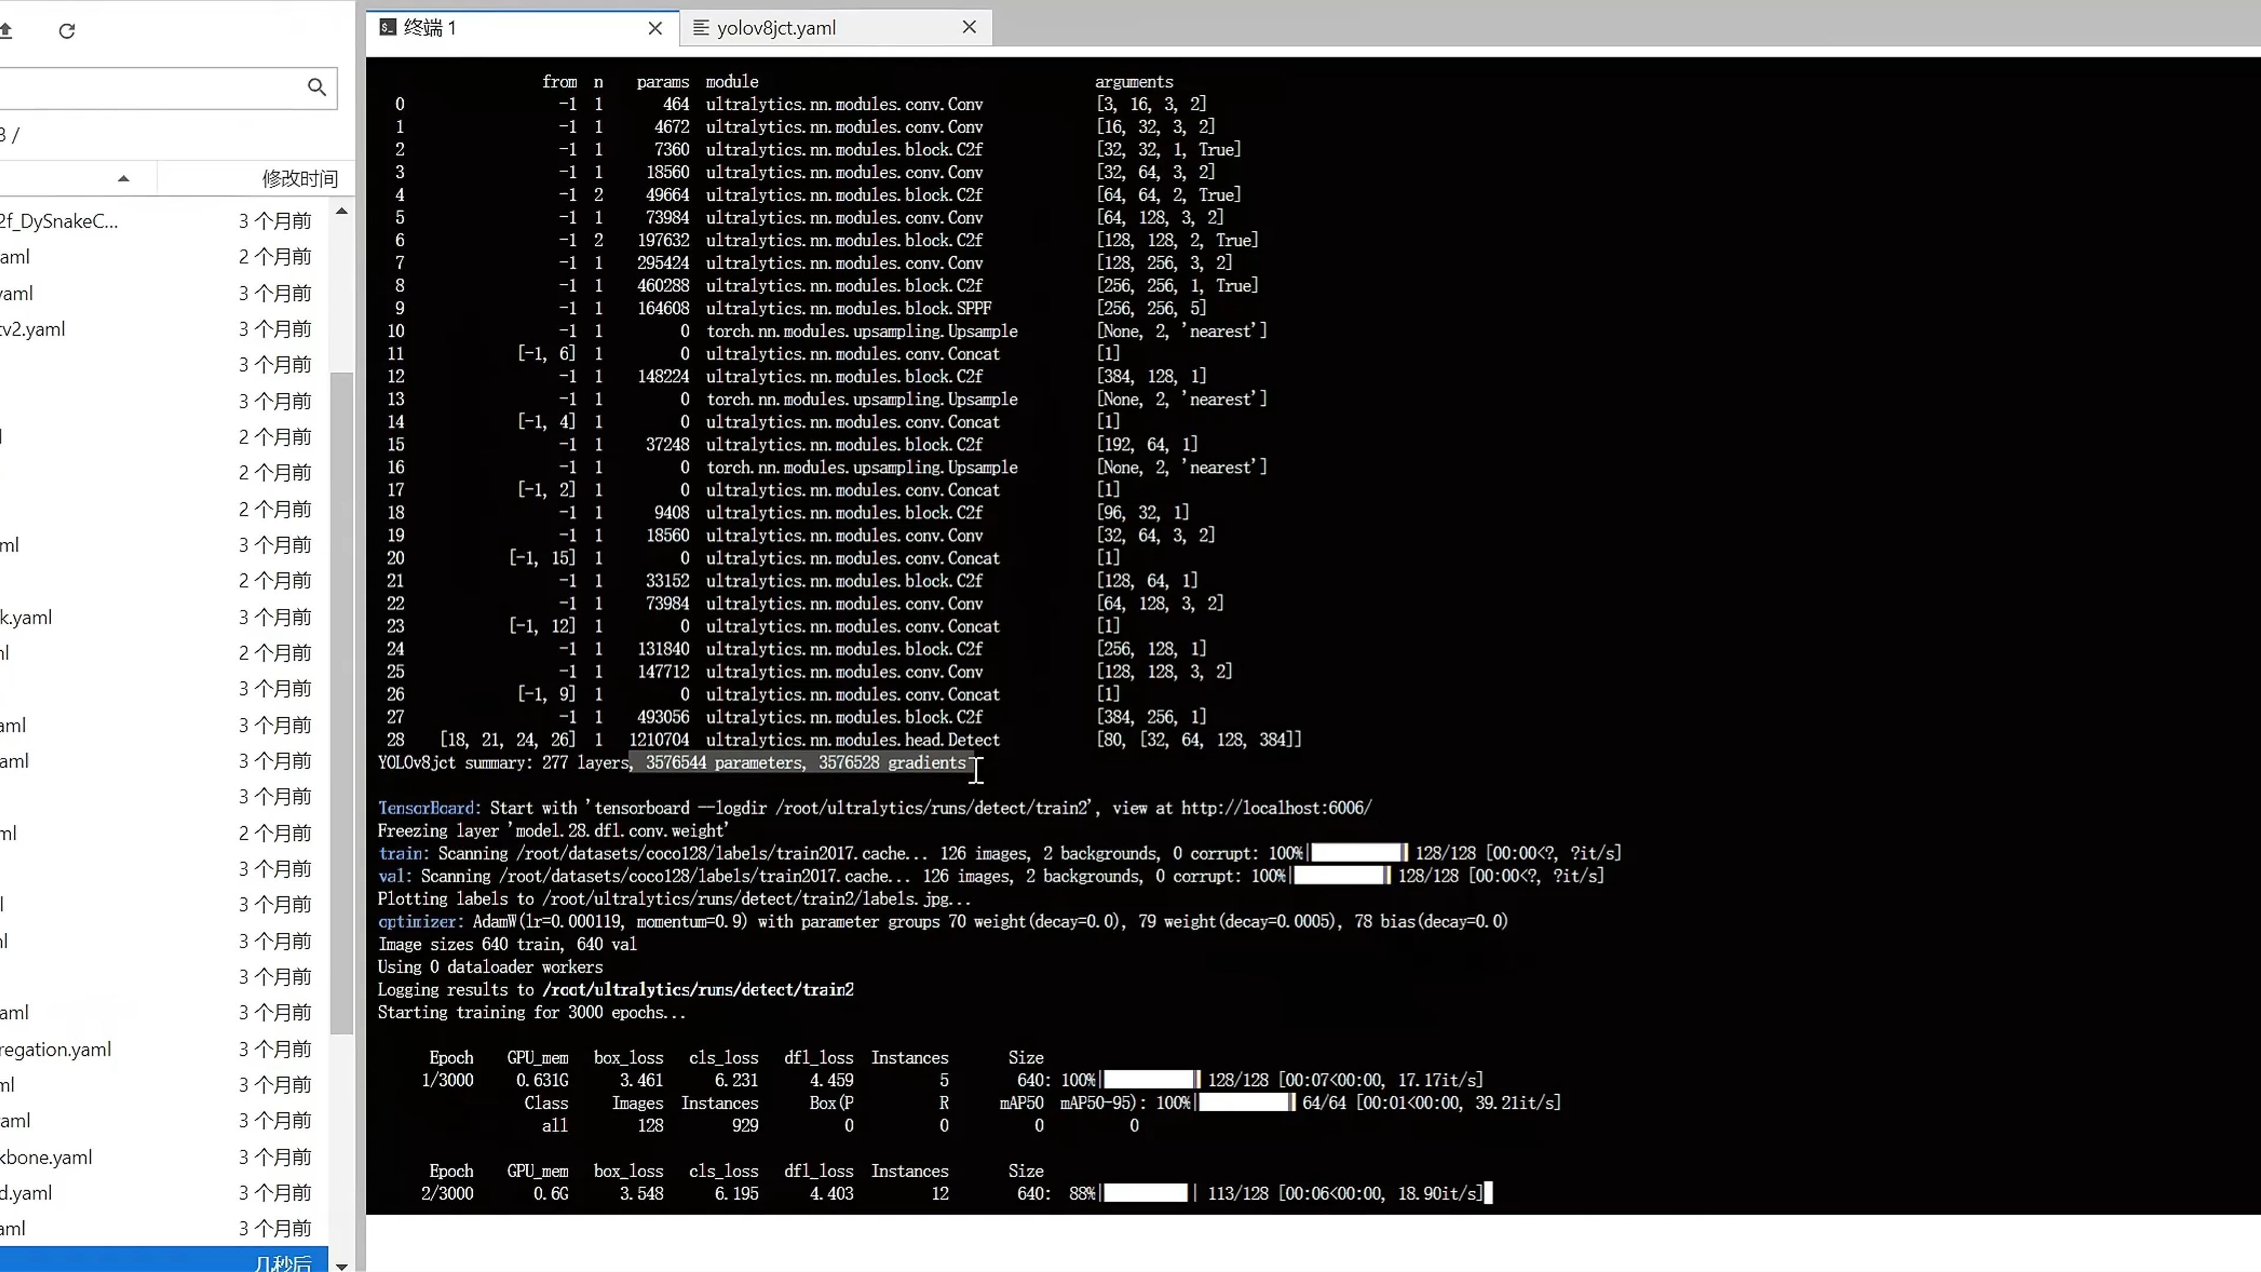This screenshot has height=1272, width=2261.
Task: Click the upload files icon
Action: (5, 31)
